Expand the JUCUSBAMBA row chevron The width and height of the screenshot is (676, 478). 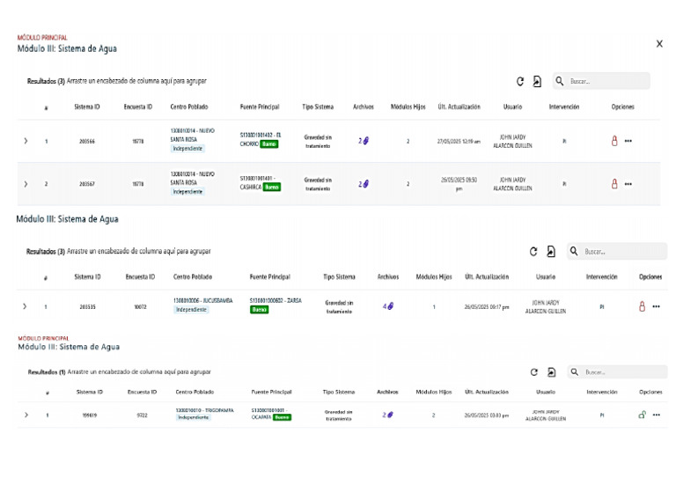pyautogui.click(x=25, y=306)
